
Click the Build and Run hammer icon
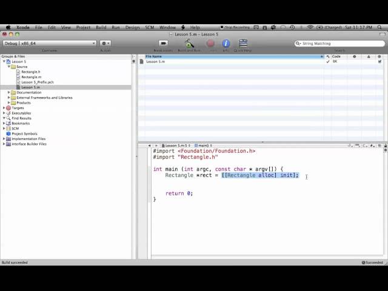[189, 44]
